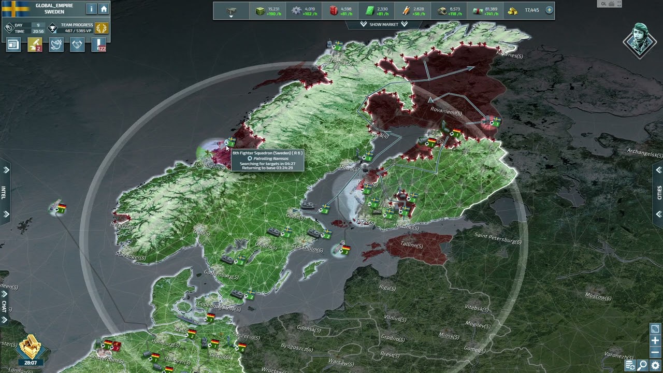Zoom out on the map
663x373 pixels.
(655, 353)
